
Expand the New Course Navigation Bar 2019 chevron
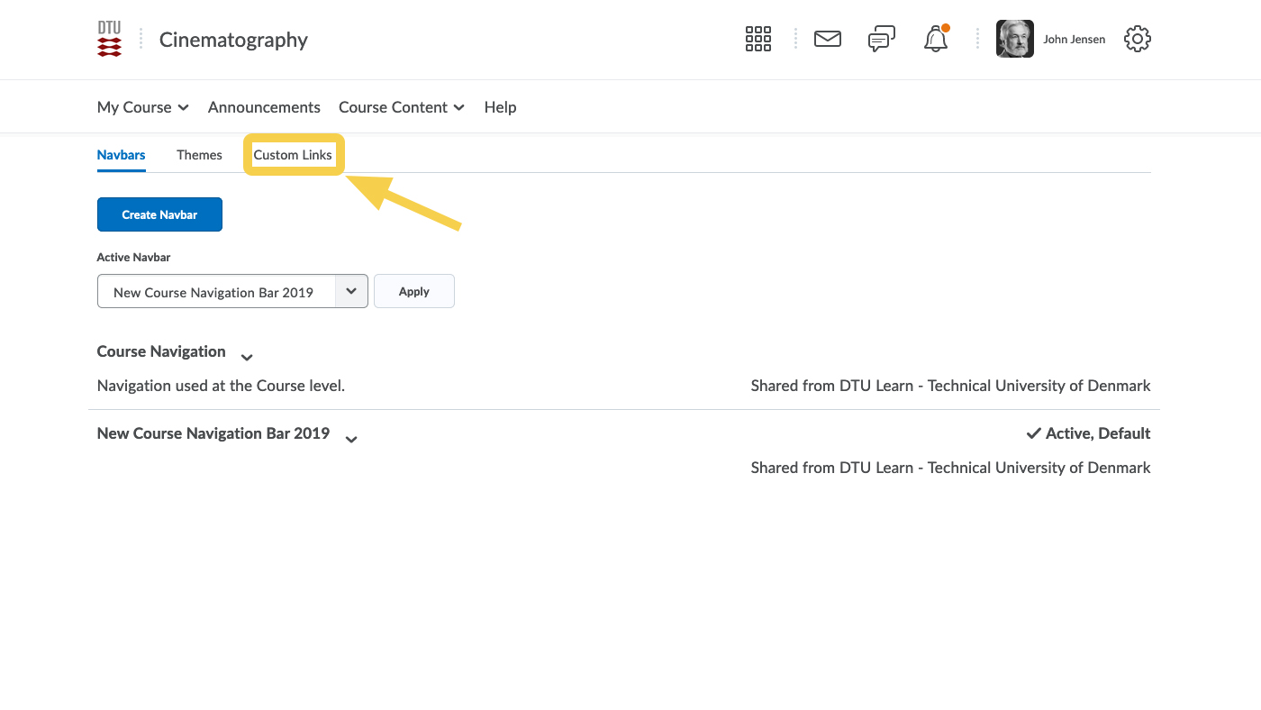coord(351,440)
